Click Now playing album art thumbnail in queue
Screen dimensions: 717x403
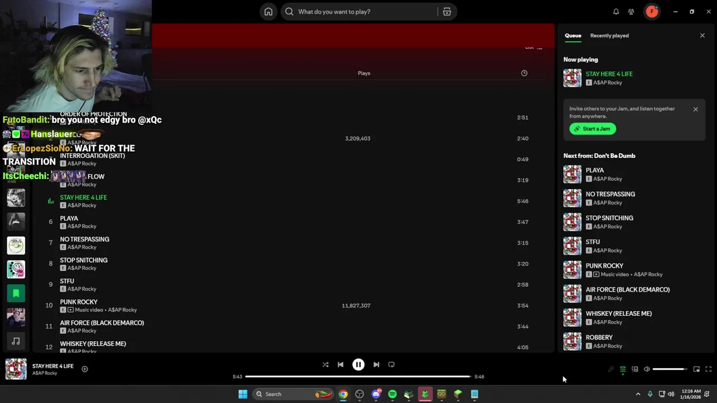point(572,78)
